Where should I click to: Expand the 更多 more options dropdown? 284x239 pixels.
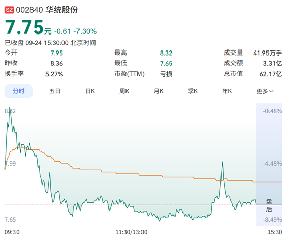[x=265, y=91]
